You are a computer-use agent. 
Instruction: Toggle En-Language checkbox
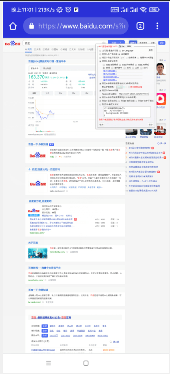tap(120, 51)
